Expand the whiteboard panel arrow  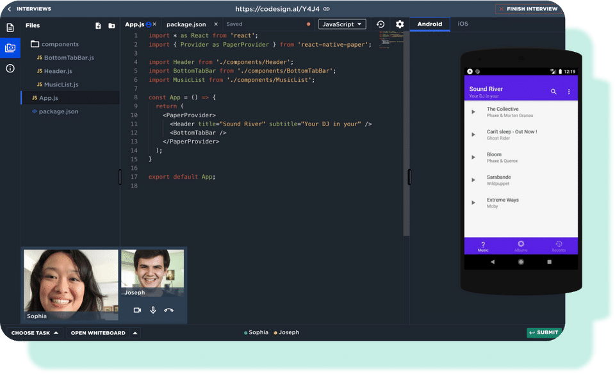[x=135, y=333]
